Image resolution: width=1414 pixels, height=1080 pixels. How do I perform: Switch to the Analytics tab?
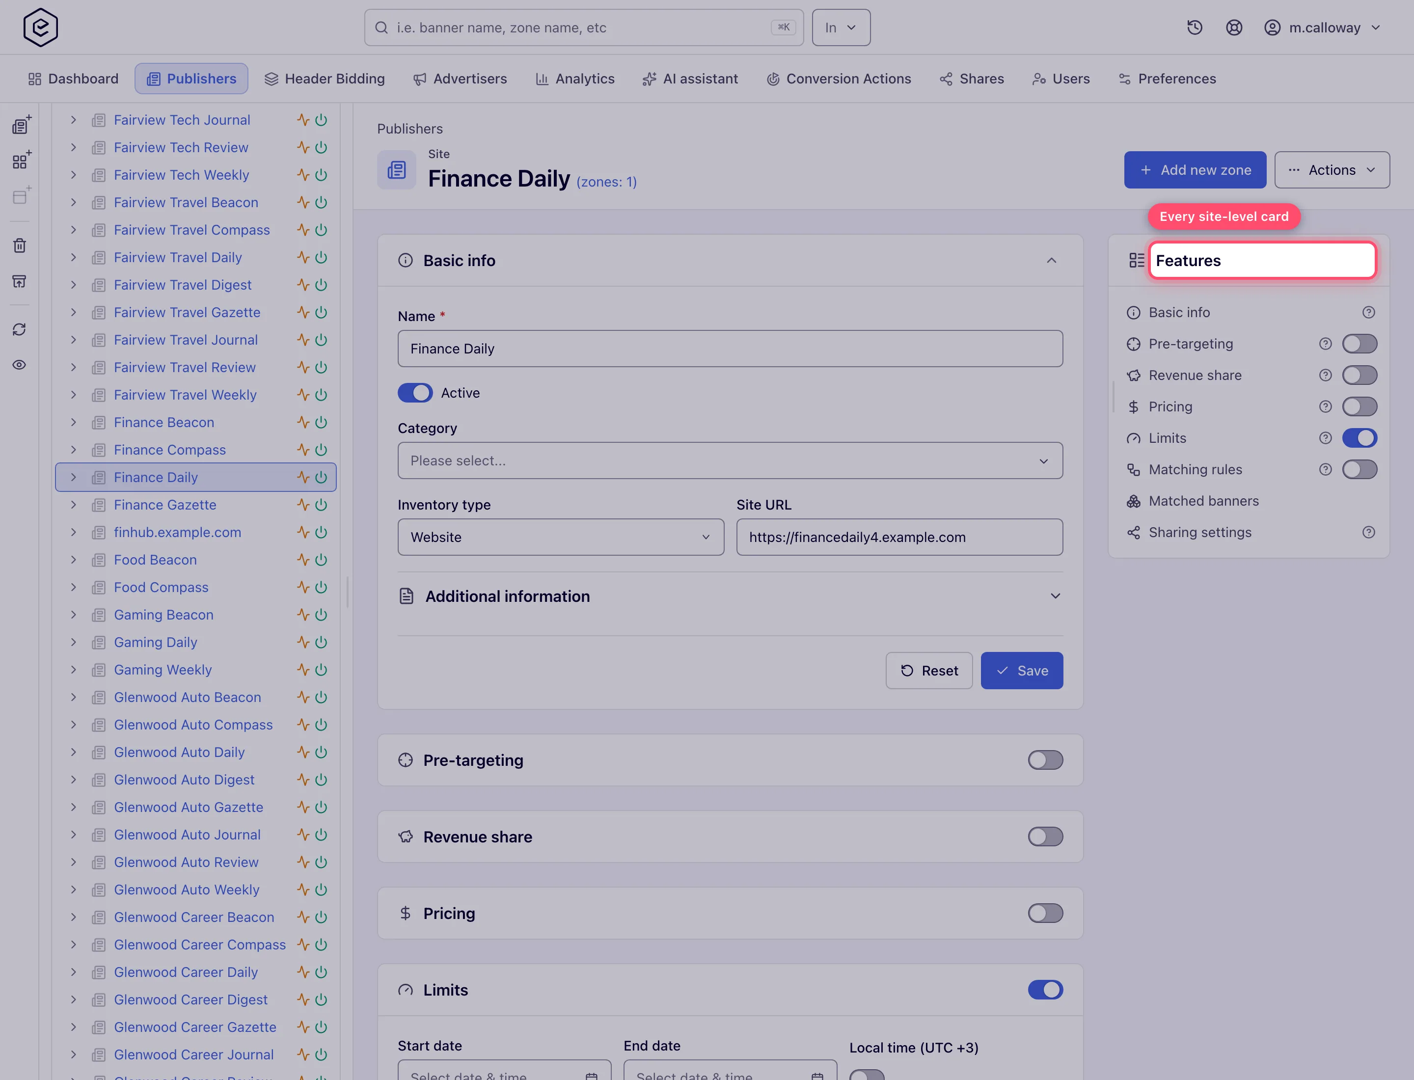pyautogui.click(x=575, y=79)
